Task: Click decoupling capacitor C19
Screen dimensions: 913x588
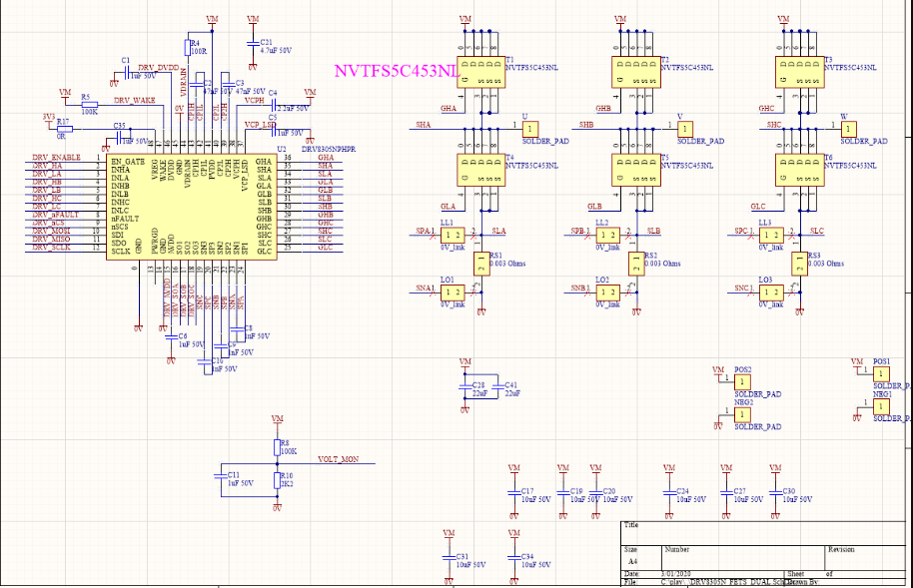Action: 562,492
